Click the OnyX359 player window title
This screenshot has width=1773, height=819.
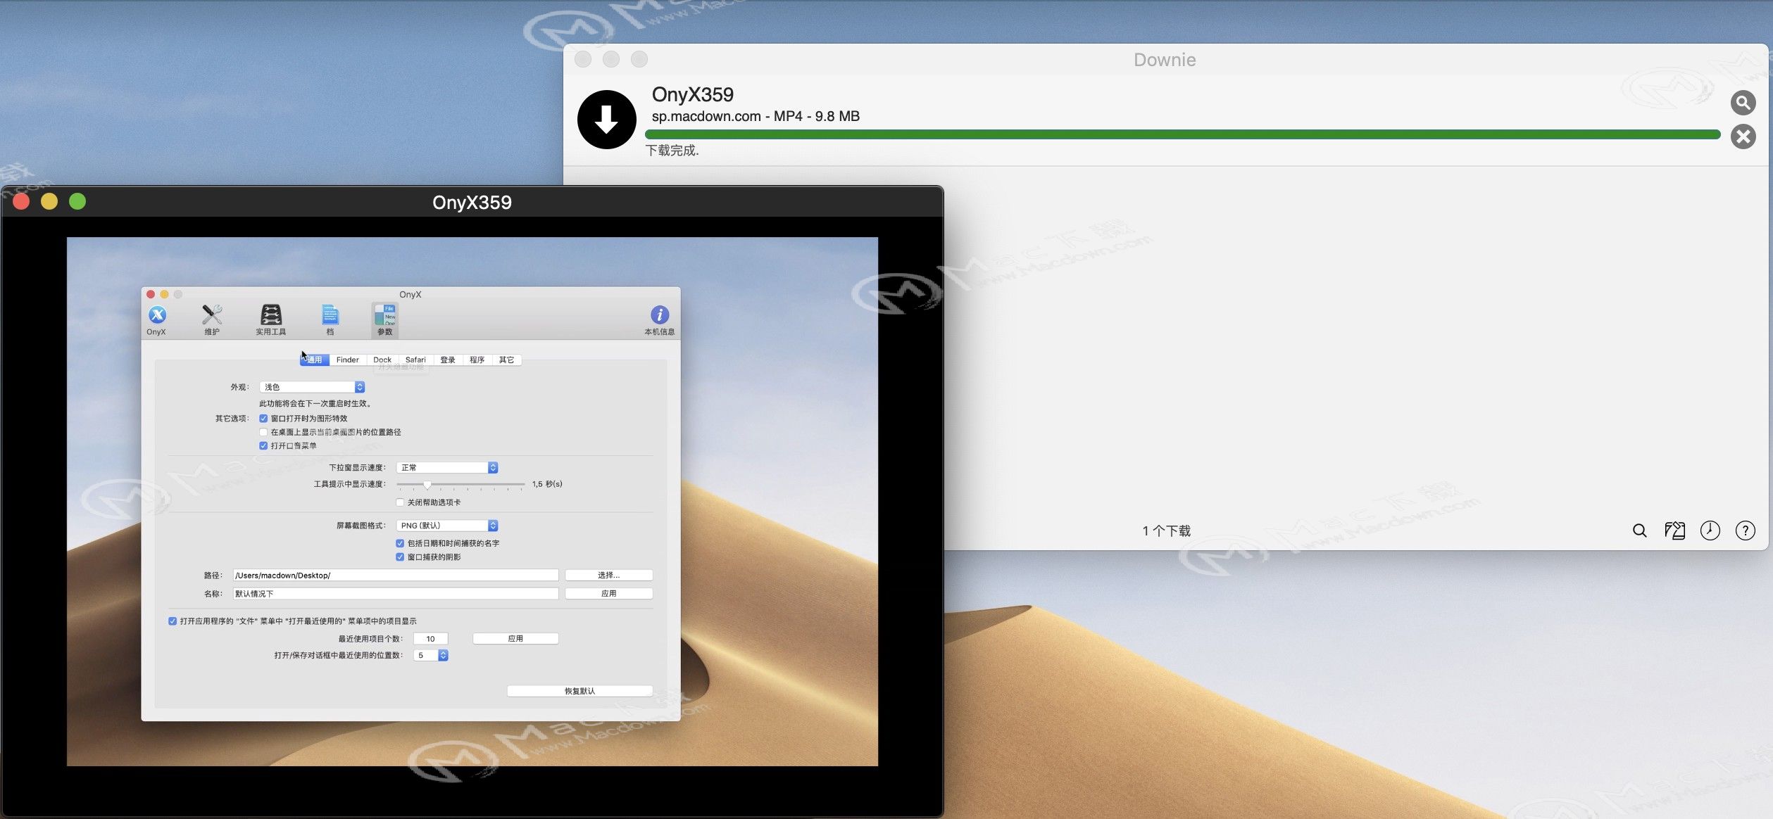(472, 203)
